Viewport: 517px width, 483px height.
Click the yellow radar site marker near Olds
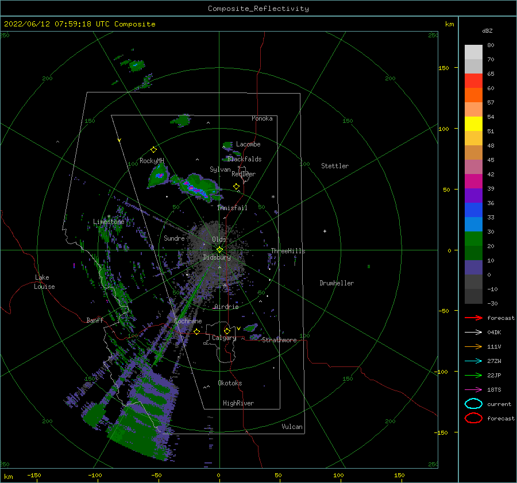point(219,250)
